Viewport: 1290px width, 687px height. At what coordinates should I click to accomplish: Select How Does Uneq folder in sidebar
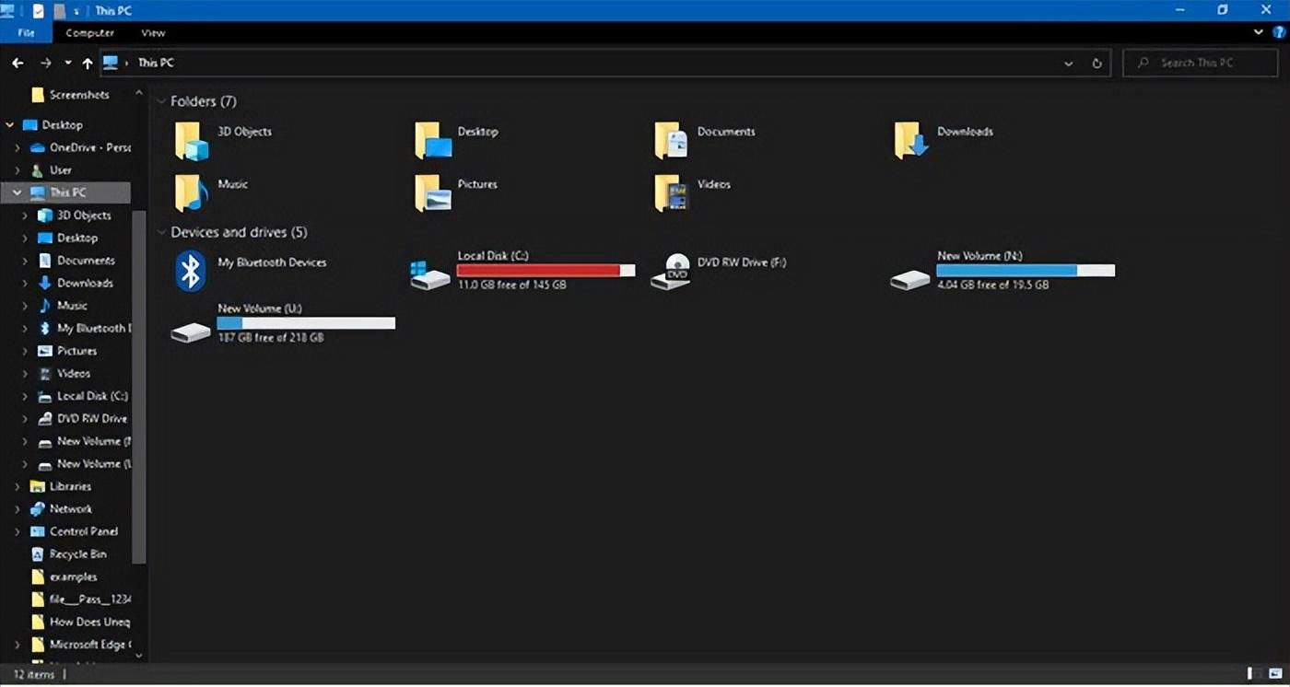(x=80, y=622)
